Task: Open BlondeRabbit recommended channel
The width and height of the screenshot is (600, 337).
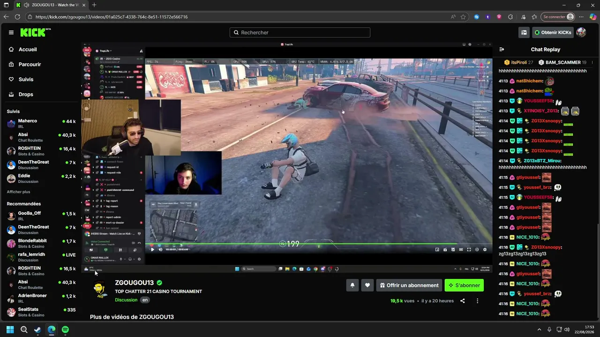Action: point(41,243)
